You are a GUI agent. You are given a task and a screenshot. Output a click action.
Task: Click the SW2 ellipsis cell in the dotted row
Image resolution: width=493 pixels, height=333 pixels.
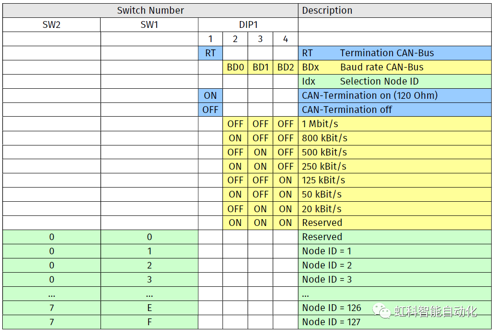pyautogui.click(x=52, y=293)
